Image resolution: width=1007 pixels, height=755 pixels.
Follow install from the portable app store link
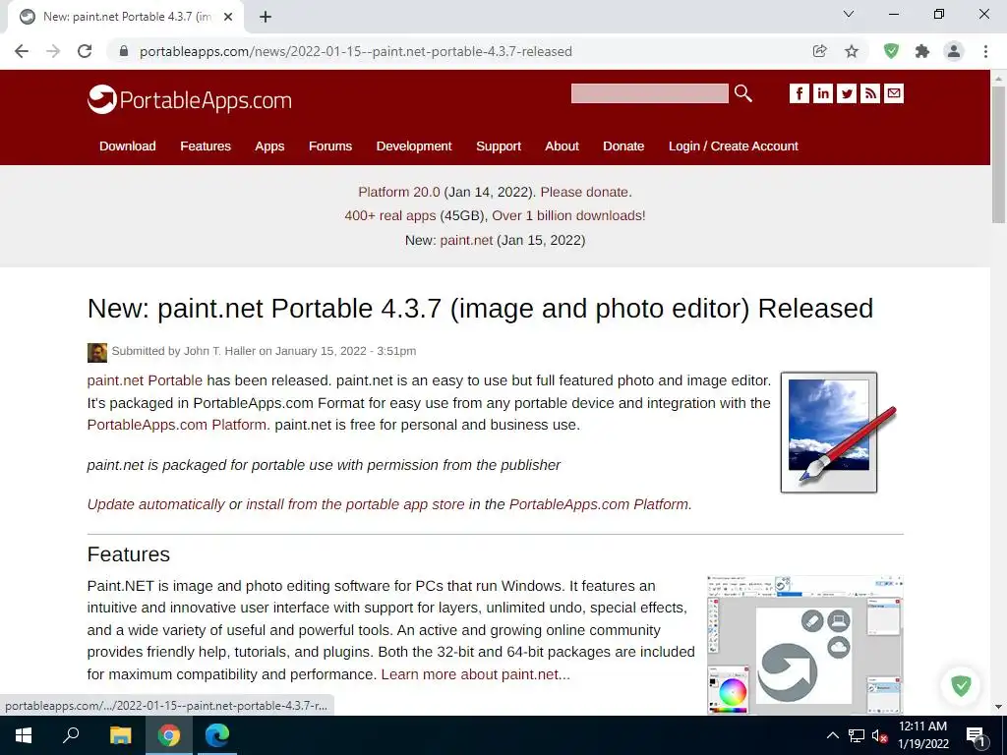[355, 504]
